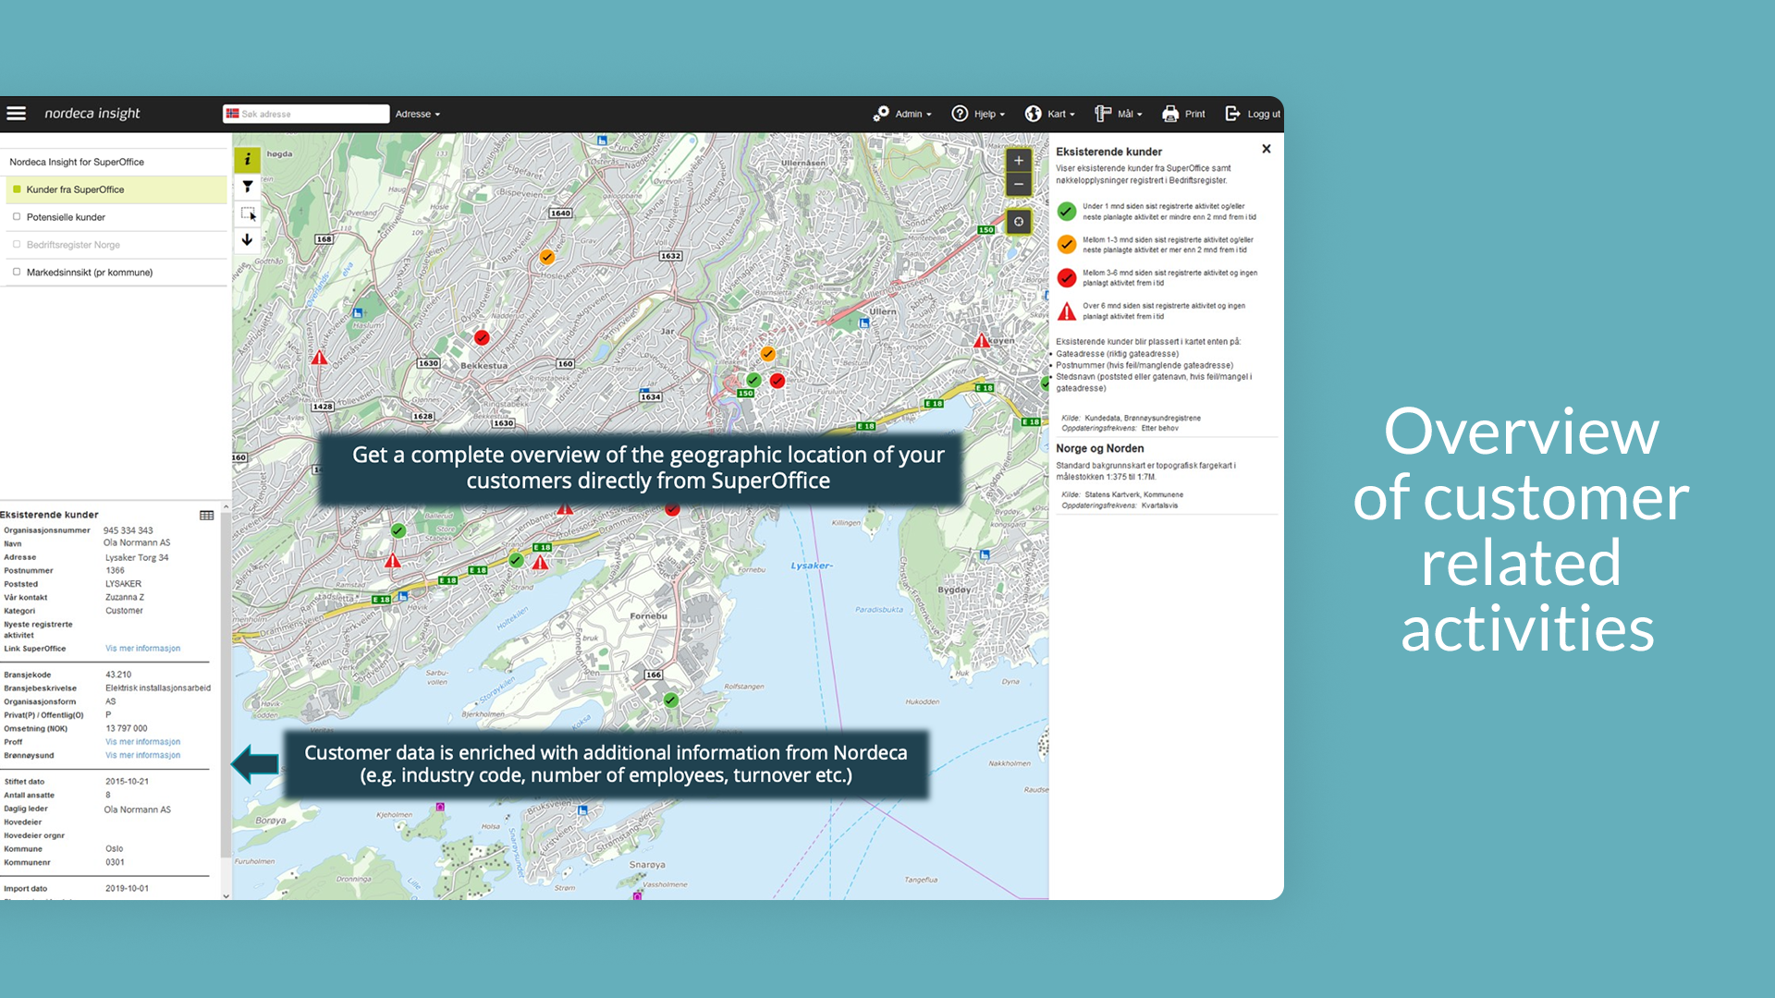Click the green marker beside road 150

[x=753, y=380]
